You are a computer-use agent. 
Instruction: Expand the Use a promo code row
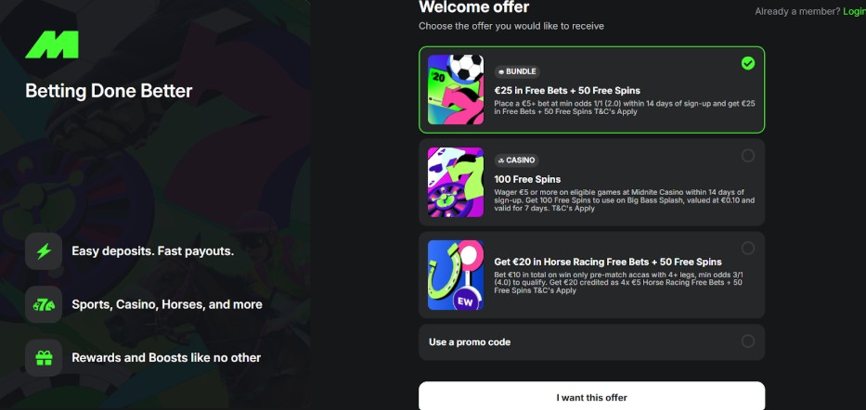tap(591, 342)
